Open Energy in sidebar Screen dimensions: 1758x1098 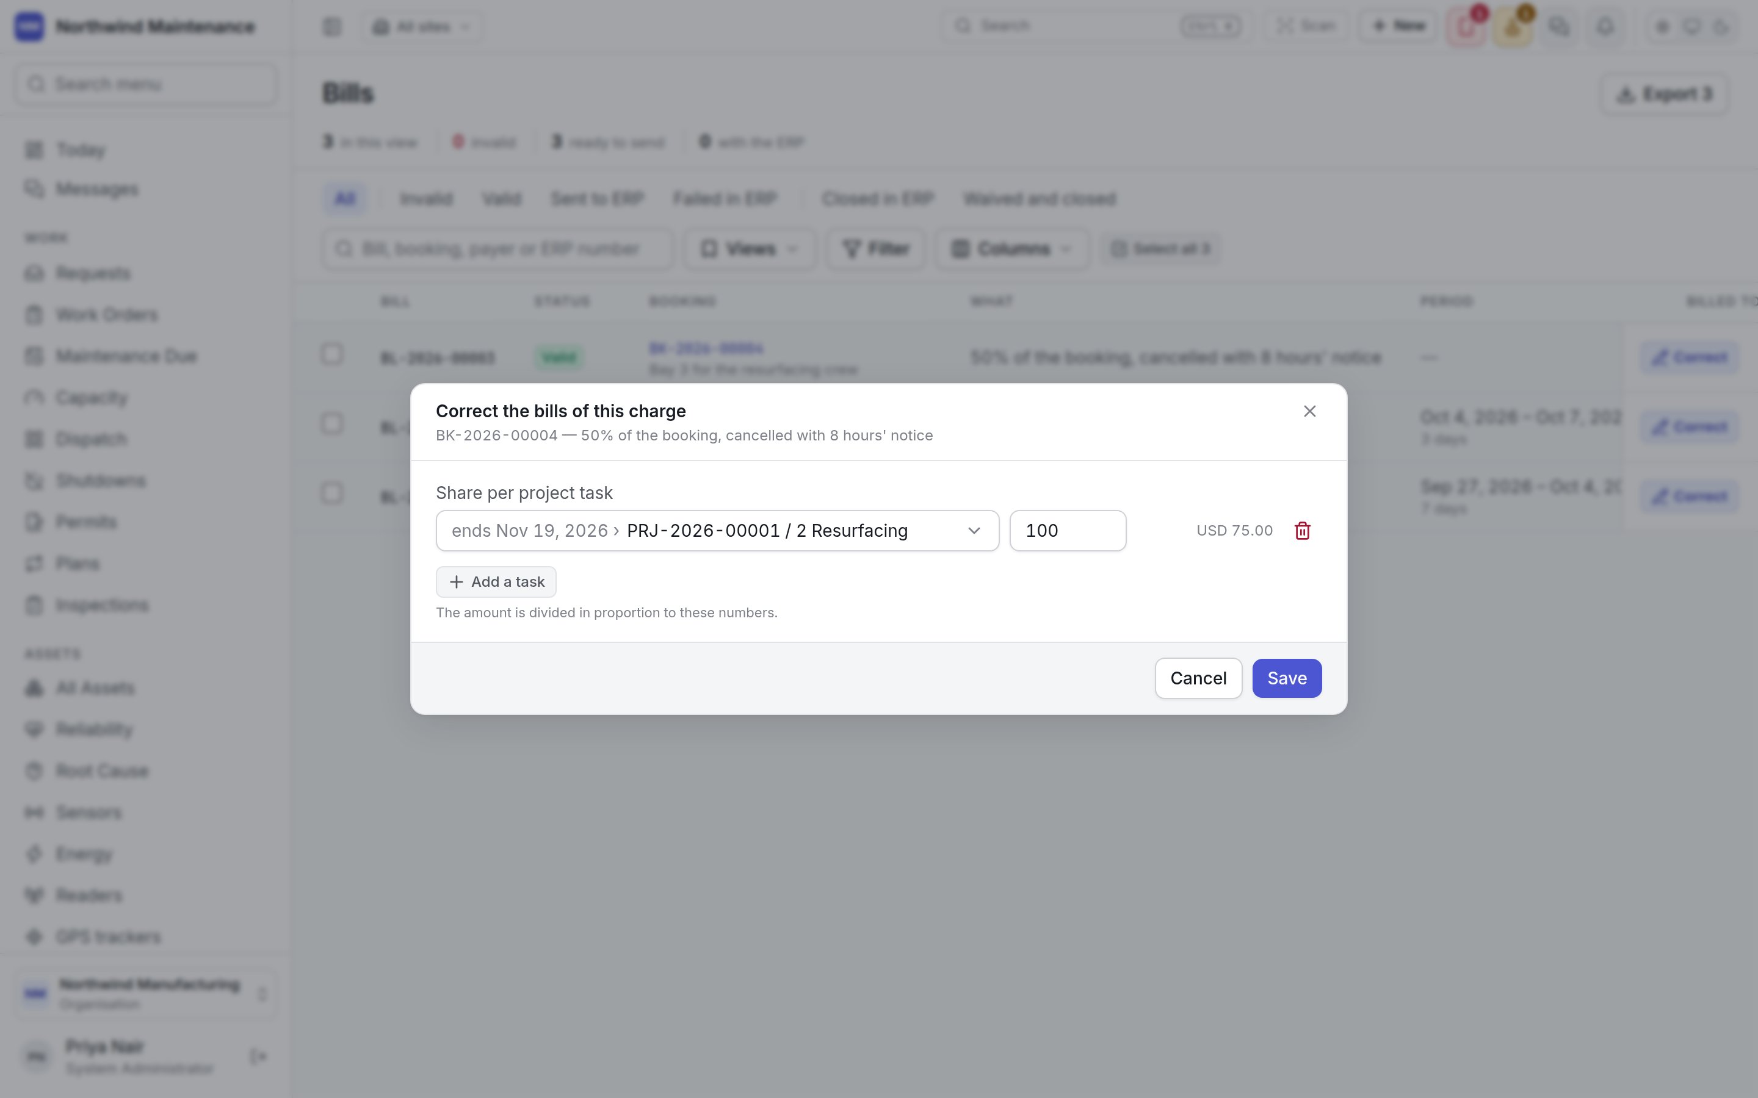[x=145, y=854]
